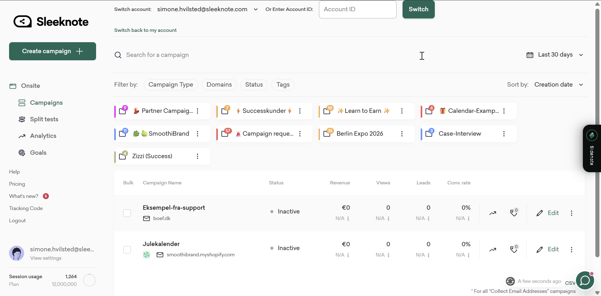Download the CSV export
601x296 pixels.
(570, 283)
